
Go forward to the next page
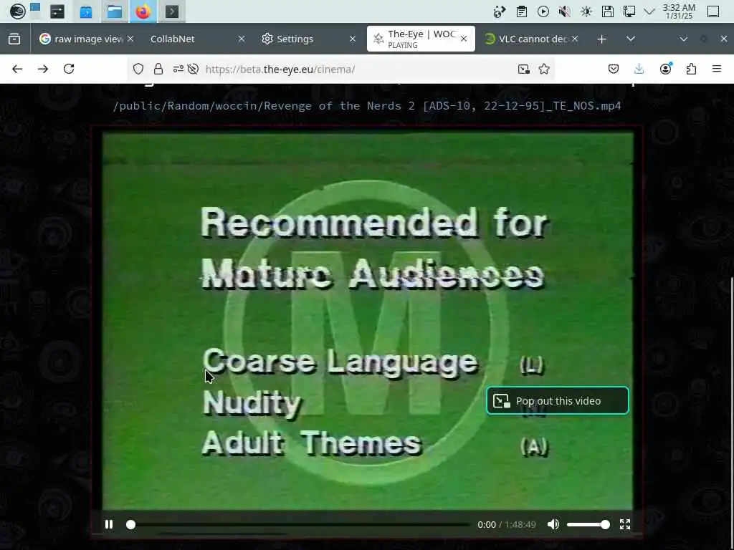click(43, 69)
